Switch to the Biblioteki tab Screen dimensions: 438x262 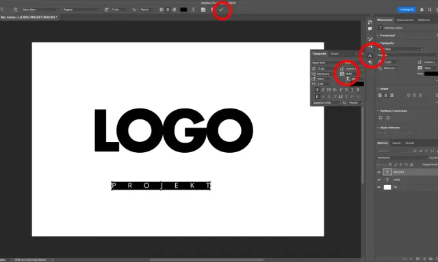(424, 20)
